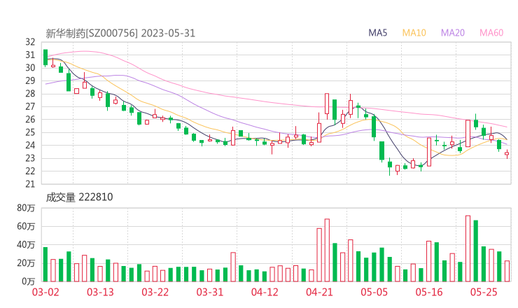Screen dimensions: 518x308
Task: Click the 03-31 date axis label
Action: [x=210, y=292]
